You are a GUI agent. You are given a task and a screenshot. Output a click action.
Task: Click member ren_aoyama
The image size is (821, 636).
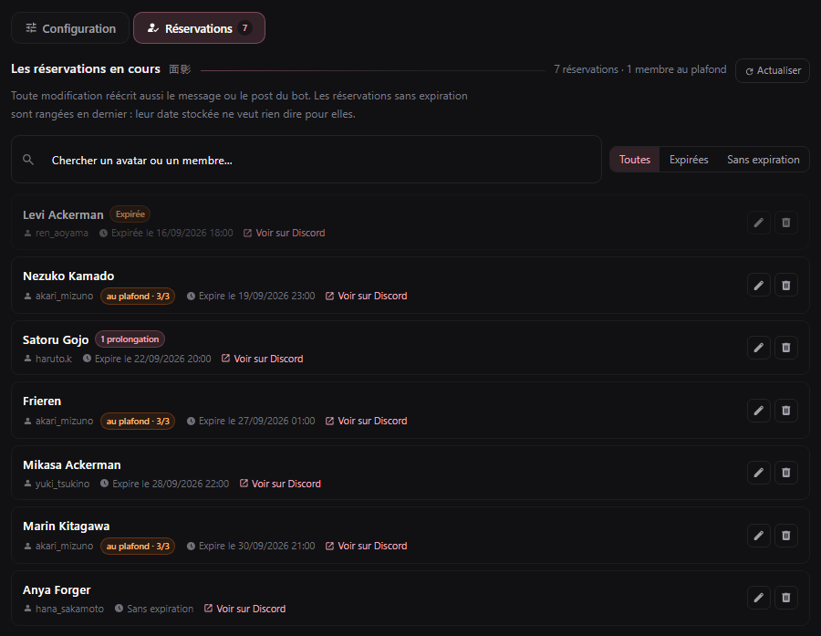(x=56, y=233)
